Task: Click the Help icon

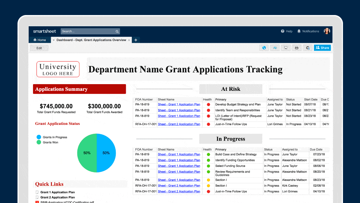Action: (283, 31)
